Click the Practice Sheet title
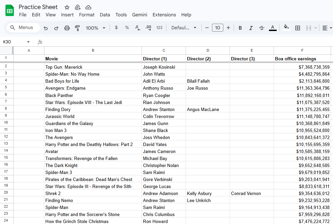The image size is (333, 224). click(x=38, y=7)
